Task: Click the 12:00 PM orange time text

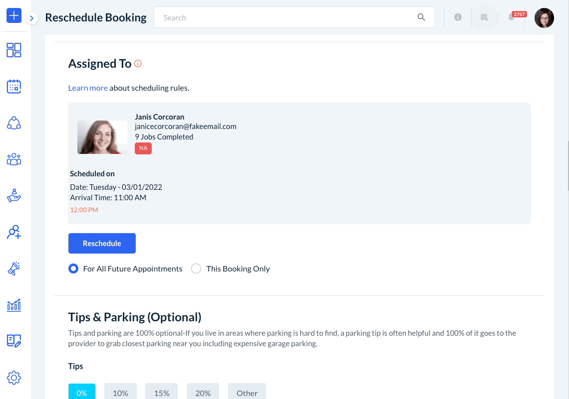Action: 84,210
